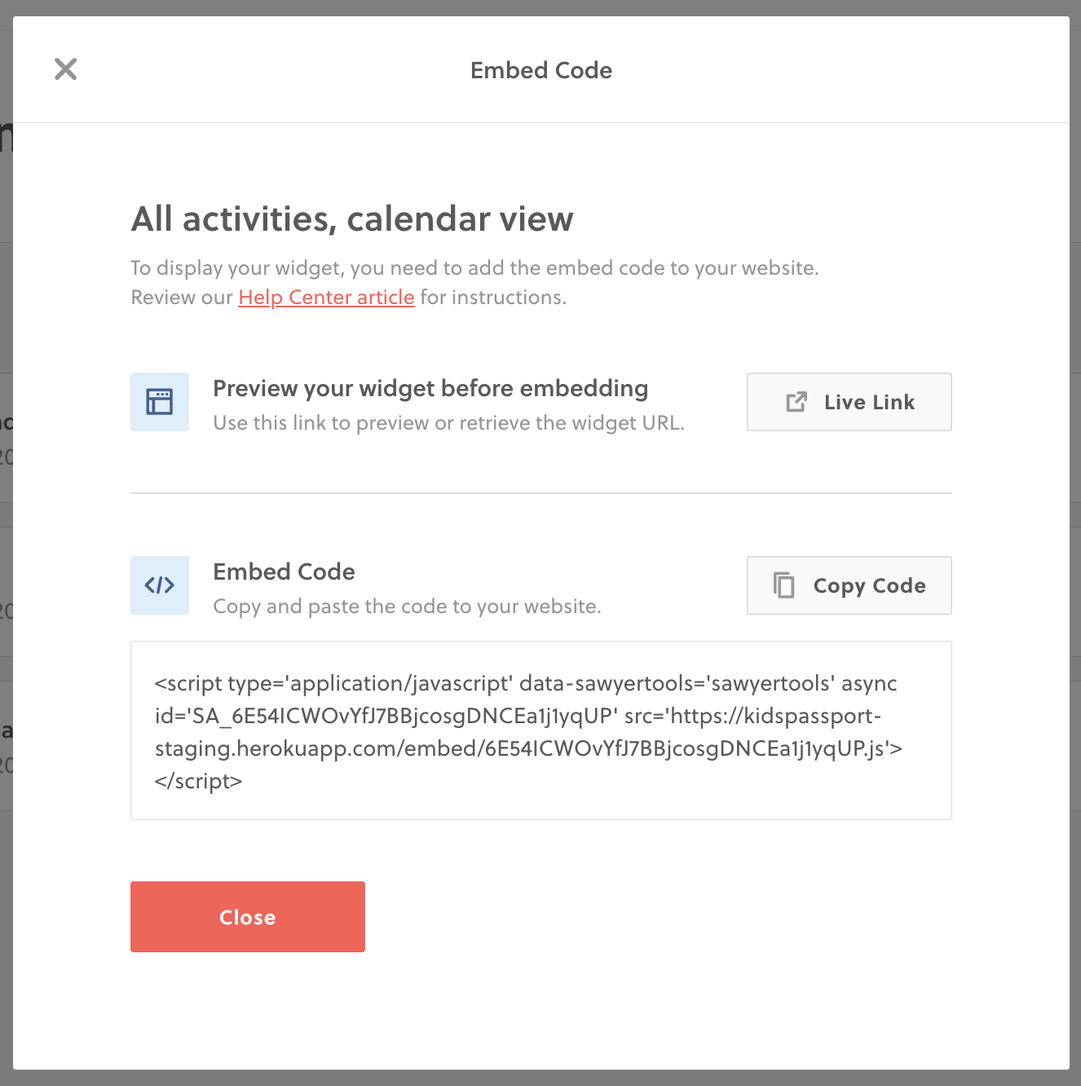The width and height of the screenshot is (1081, 1086).
Task: Copy the embed code with Copy Code
Action: [849, 585]
